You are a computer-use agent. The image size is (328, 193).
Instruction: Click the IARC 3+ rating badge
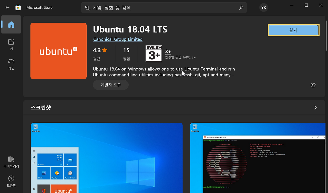coord(154,54)
